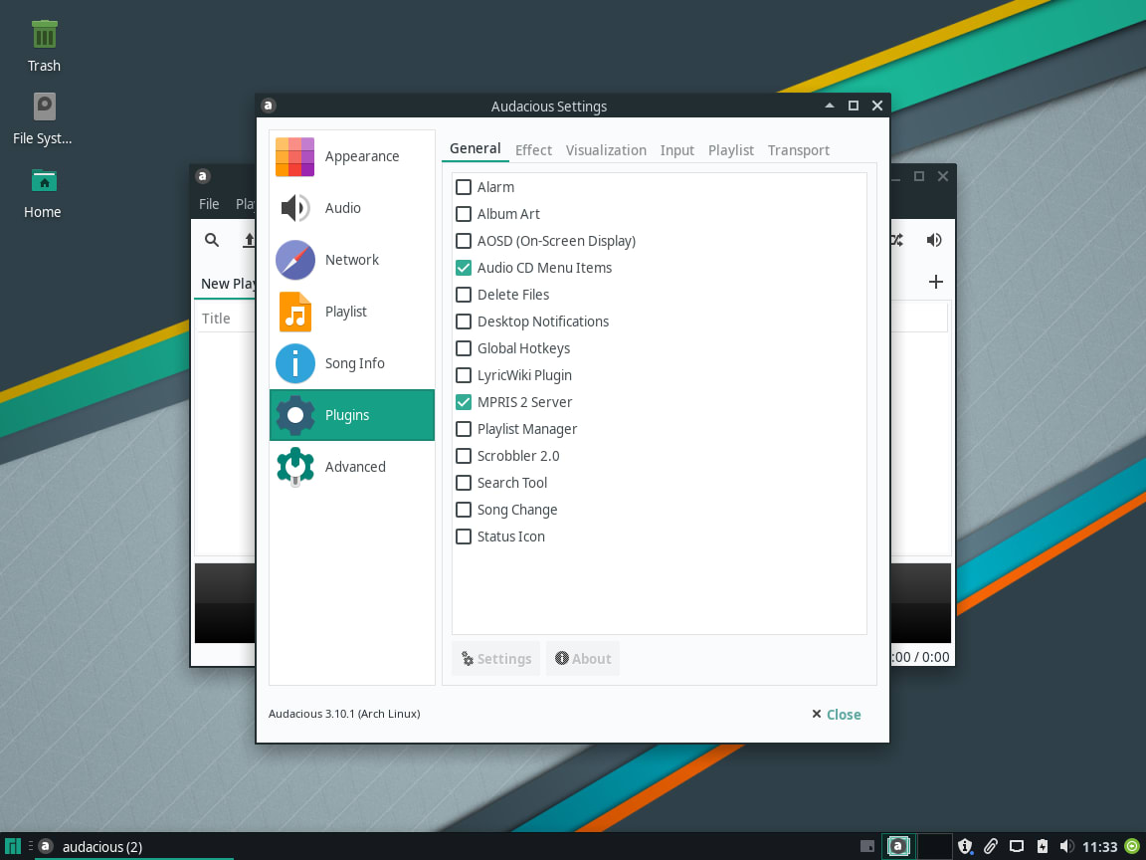Open the Song Info settings category
1146x860 pixels.
pyautogui.click(x=351, y=363)
